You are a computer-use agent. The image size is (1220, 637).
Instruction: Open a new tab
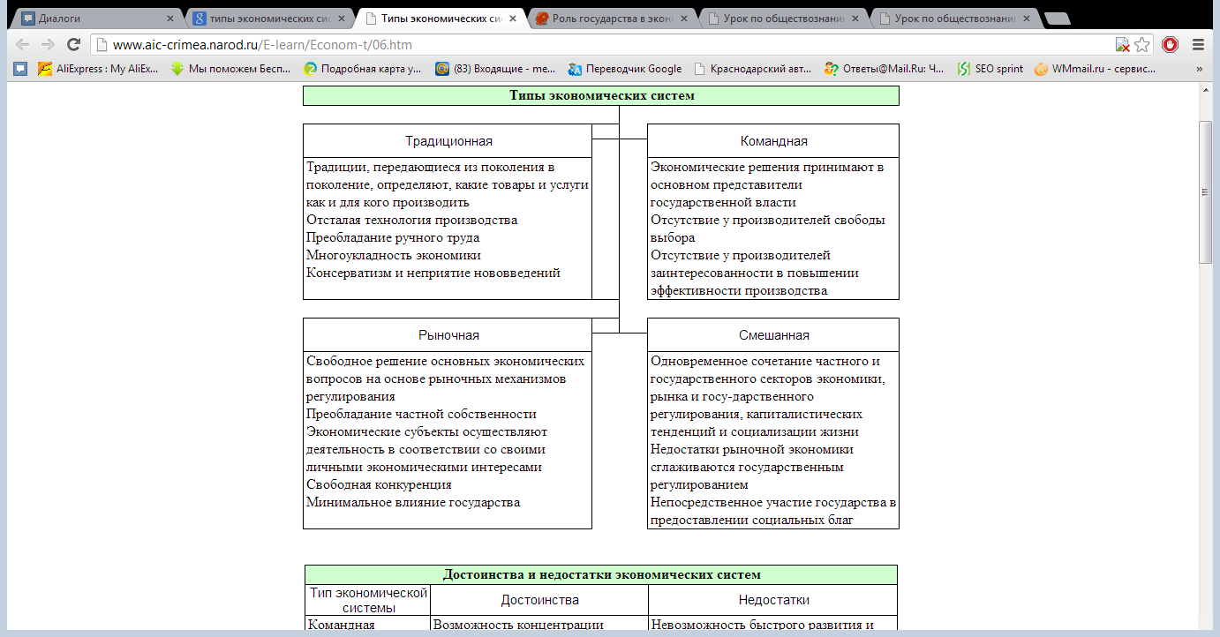tap(1057, 19)
